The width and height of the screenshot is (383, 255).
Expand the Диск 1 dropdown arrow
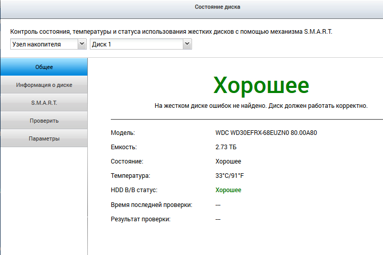tap(187, 44)
